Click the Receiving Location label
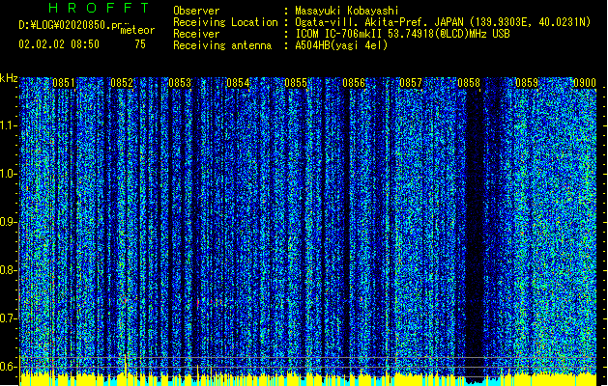Viewport: 608px width, 386px height. 225,22
